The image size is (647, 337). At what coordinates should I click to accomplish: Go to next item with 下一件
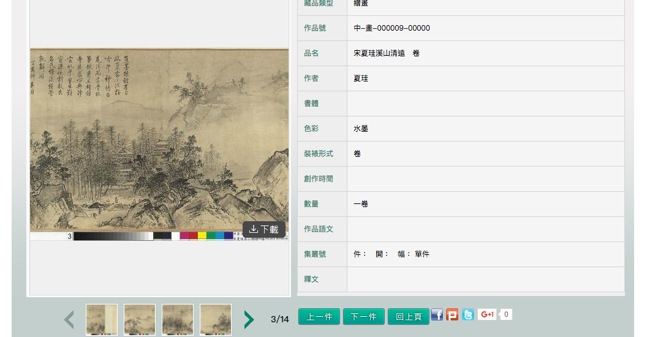coord(363,316)
